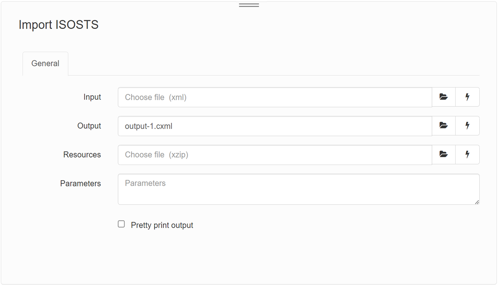Click the Resources field label
The image size is (498, 285).
(x=82, y=155)
